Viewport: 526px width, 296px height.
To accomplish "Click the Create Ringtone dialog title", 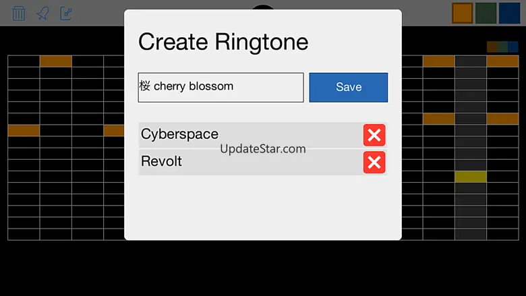I will [x=223, y=42].
